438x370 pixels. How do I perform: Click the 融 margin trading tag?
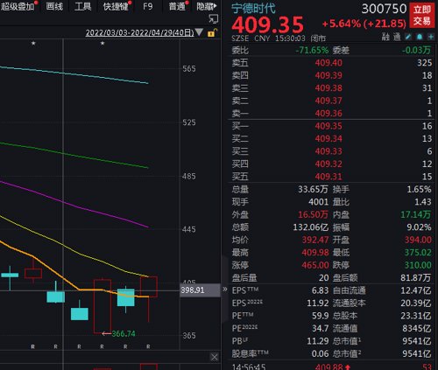point(385,37)
